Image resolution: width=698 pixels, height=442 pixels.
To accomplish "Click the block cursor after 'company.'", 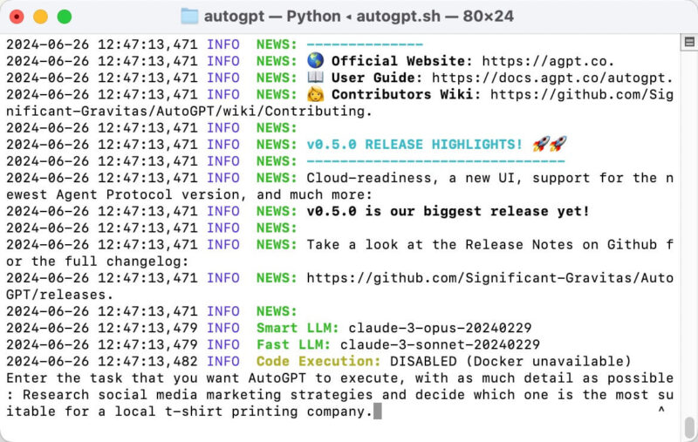I will pyautogui.click(x=377, y=411).
